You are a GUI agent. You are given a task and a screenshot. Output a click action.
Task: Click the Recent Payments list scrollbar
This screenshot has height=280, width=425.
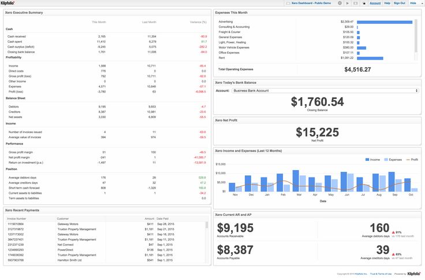[x=207, y=225]
